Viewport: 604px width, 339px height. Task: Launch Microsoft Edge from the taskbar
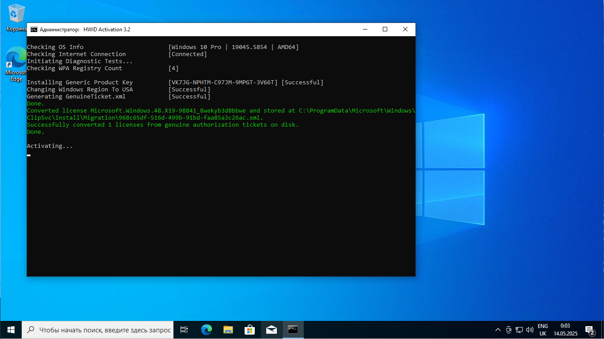pos(206,330)
